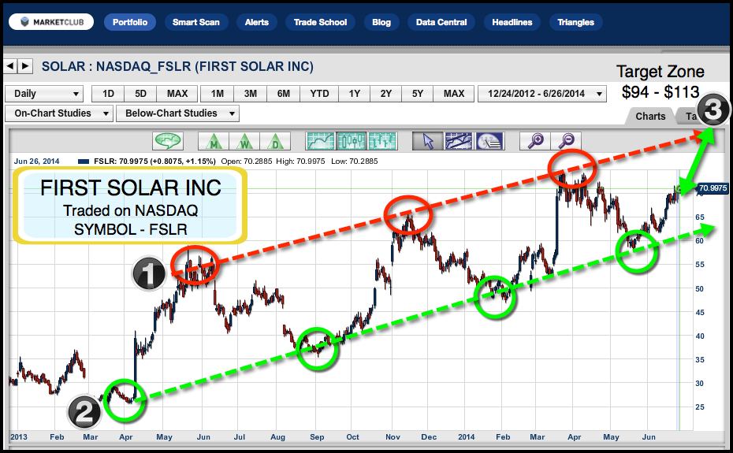
Task: Click the Jun 26, 2014 date label
Action: [x=36, y=162]
